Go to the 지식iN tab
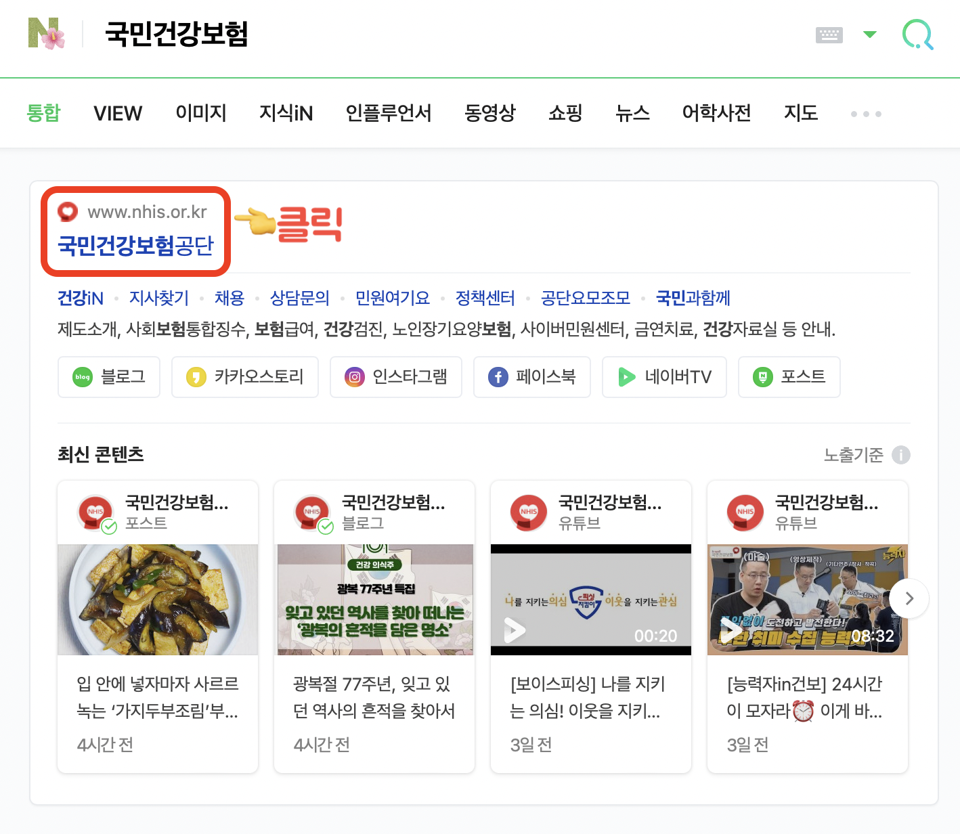Screen dimensions: 960x834 click(x=286, y=112)
